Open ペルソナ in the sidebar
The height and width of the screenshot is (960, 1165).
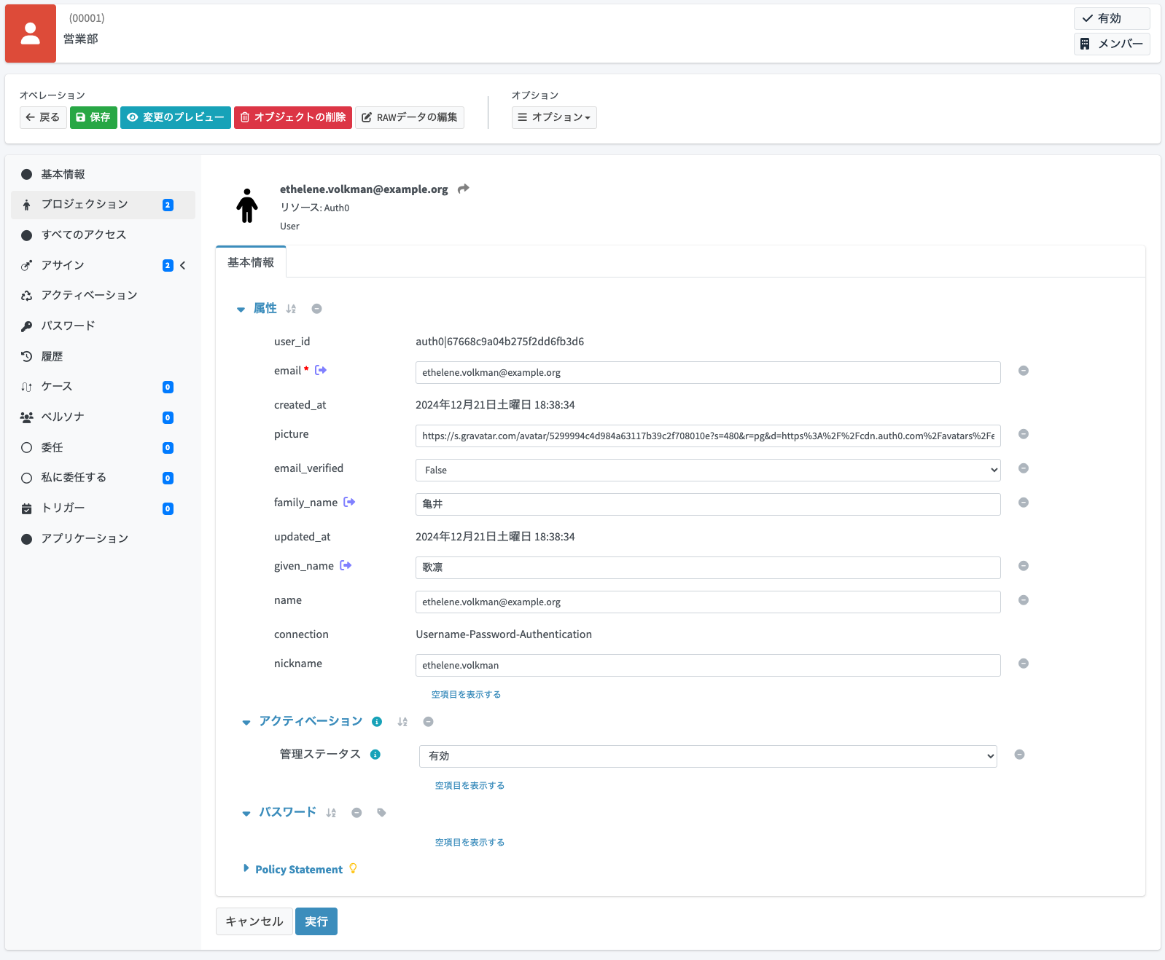pos(103,417)
